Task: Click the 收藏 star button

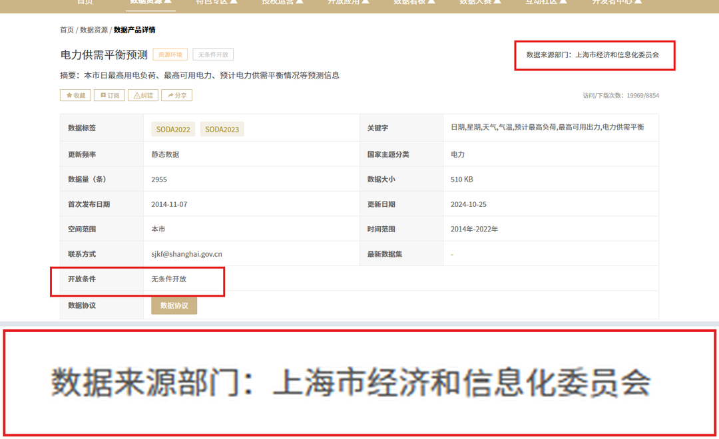Action: pos(76,95)
